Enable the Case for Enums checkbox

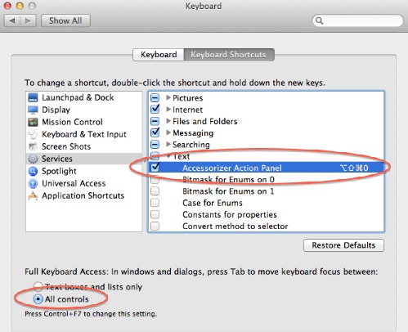(155, 203)
